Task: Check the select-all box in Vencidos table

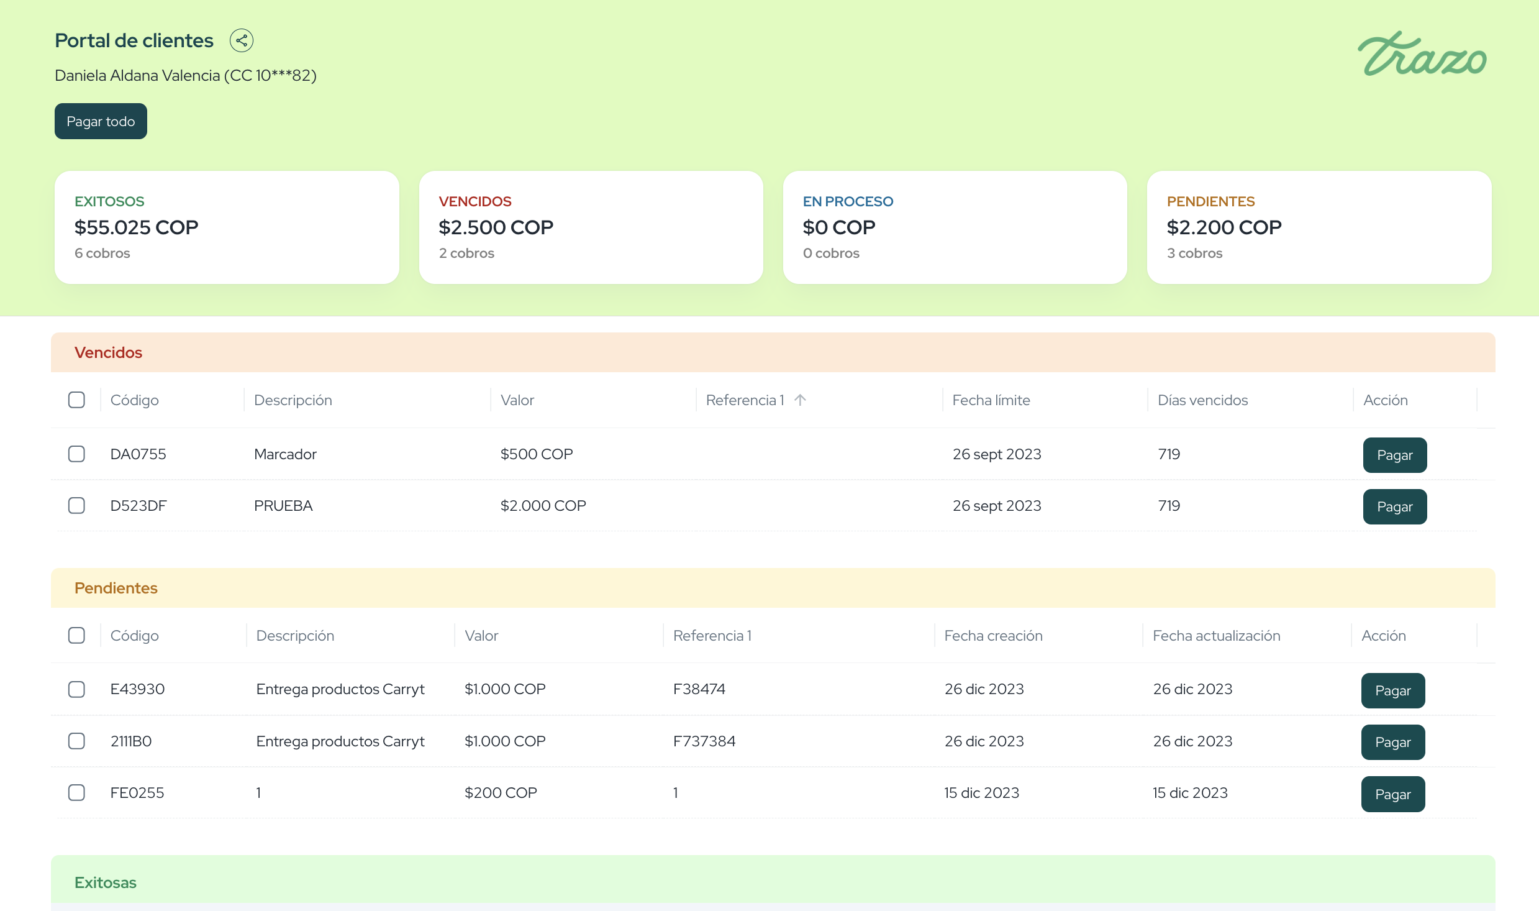Action: 76,400
